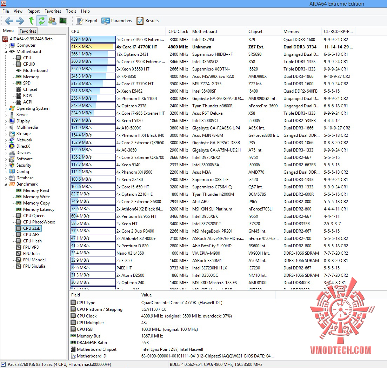Click the Parameters toolbar button

click(117, 21)
